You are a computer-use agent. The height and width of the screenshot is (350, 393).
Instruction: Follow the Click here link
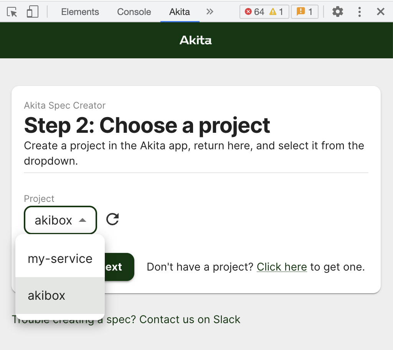click(x=282, y=267)
